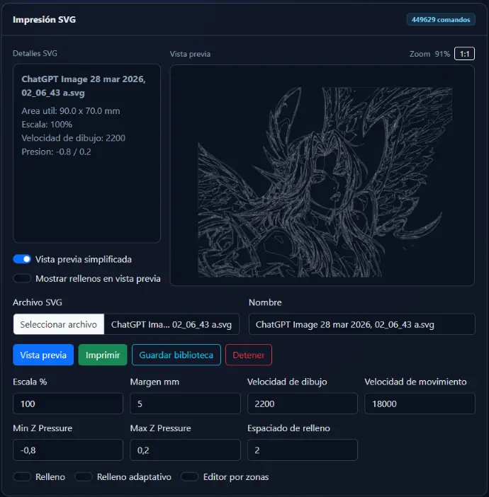Screen dimensions: 489x497
Task: Click the green Imprimir button
Action: (103, 355)
